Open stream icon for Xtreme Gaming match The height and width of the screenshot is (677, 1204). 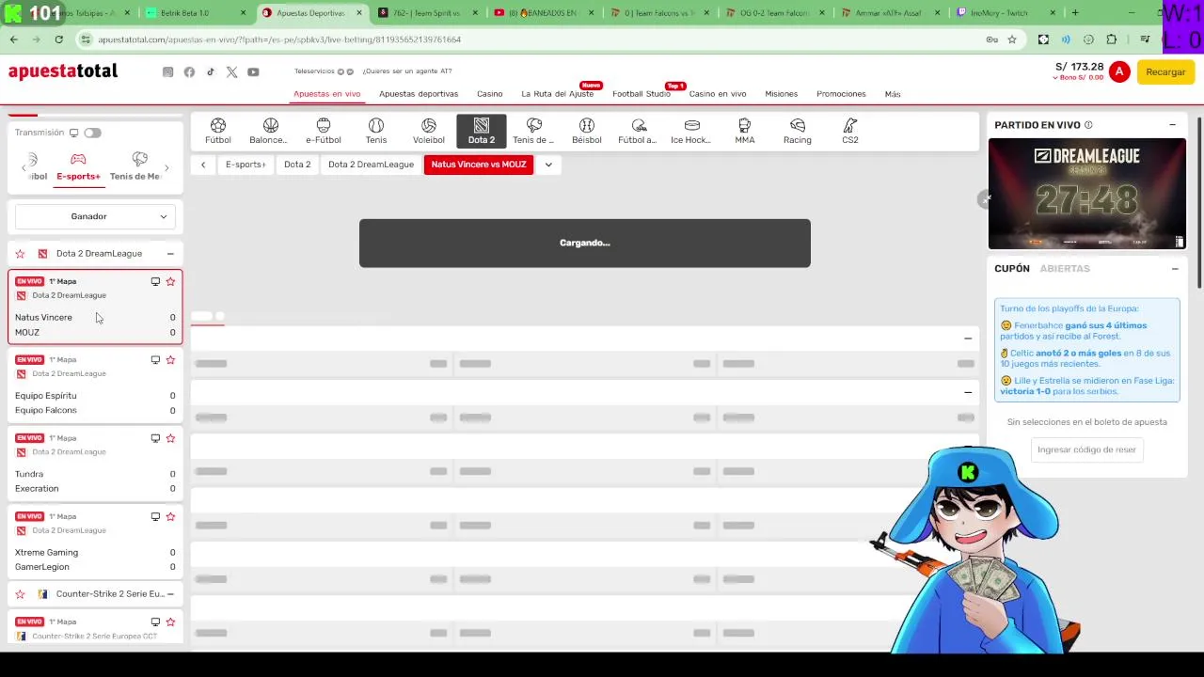pyautogui.click(x=155, y=516)
